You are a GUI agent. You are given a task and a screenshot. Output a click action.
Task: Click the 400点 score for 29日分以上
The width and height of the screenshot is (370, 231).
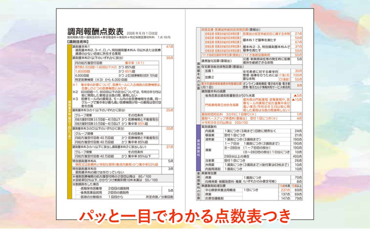297,157
